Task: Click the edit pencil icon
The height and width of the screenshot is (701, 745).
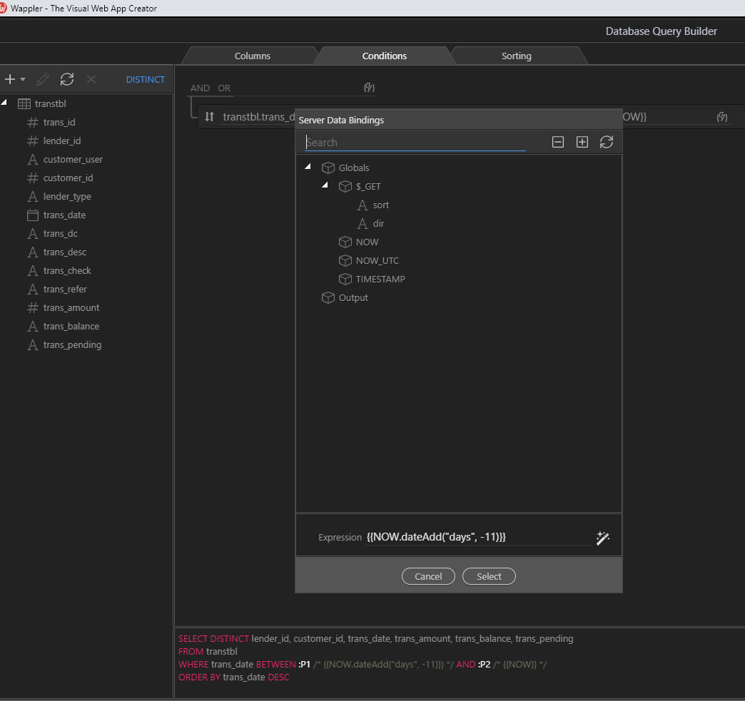Action: (x=43, y=79)
